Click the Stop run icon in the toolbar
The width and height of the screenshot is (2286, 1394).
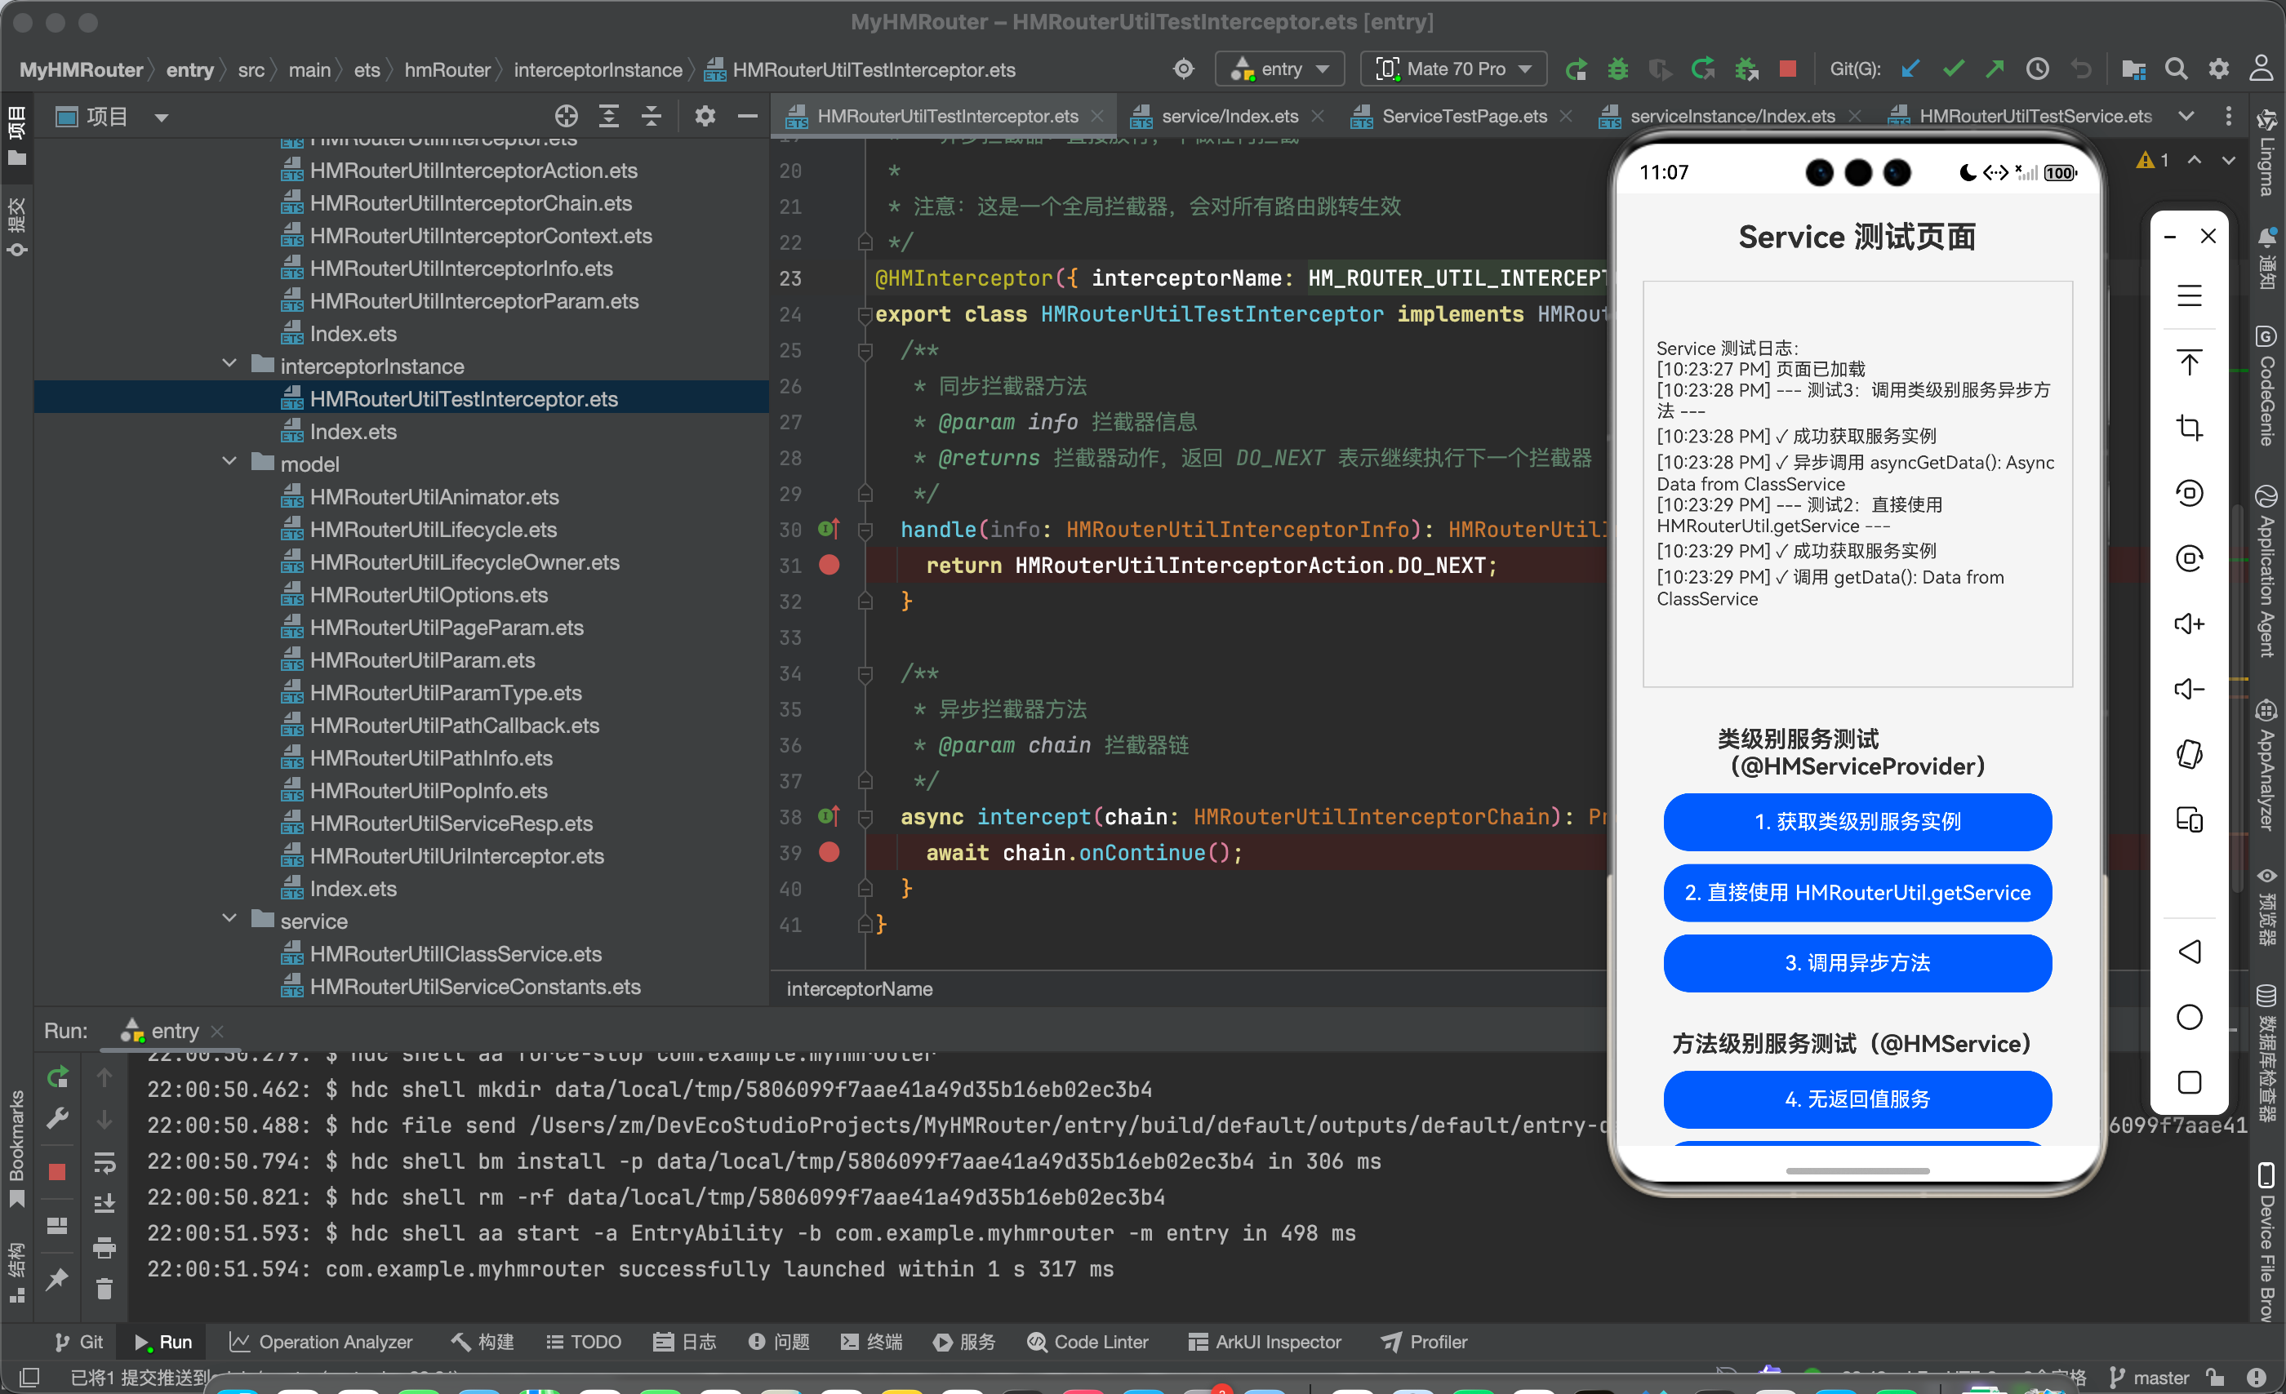pyautogui.click(x=1787, y=69)
